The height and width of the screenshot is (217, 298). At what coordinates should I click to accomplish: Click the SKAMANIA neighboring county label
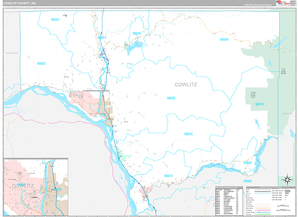[288, 113]
